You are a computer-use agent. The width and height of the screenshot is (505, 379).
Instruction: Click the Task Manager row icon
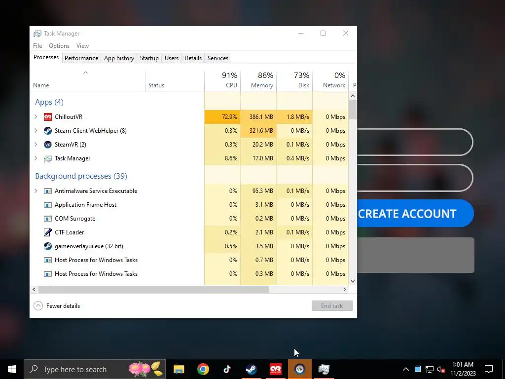point(48,158)
